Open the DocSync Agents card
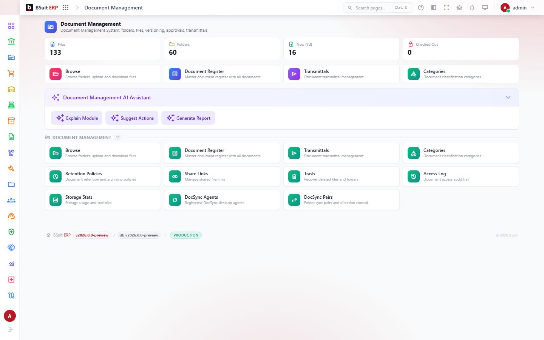The height and width of the screenshot is (340, 544). pyautogui.click(x=222, y=200)
